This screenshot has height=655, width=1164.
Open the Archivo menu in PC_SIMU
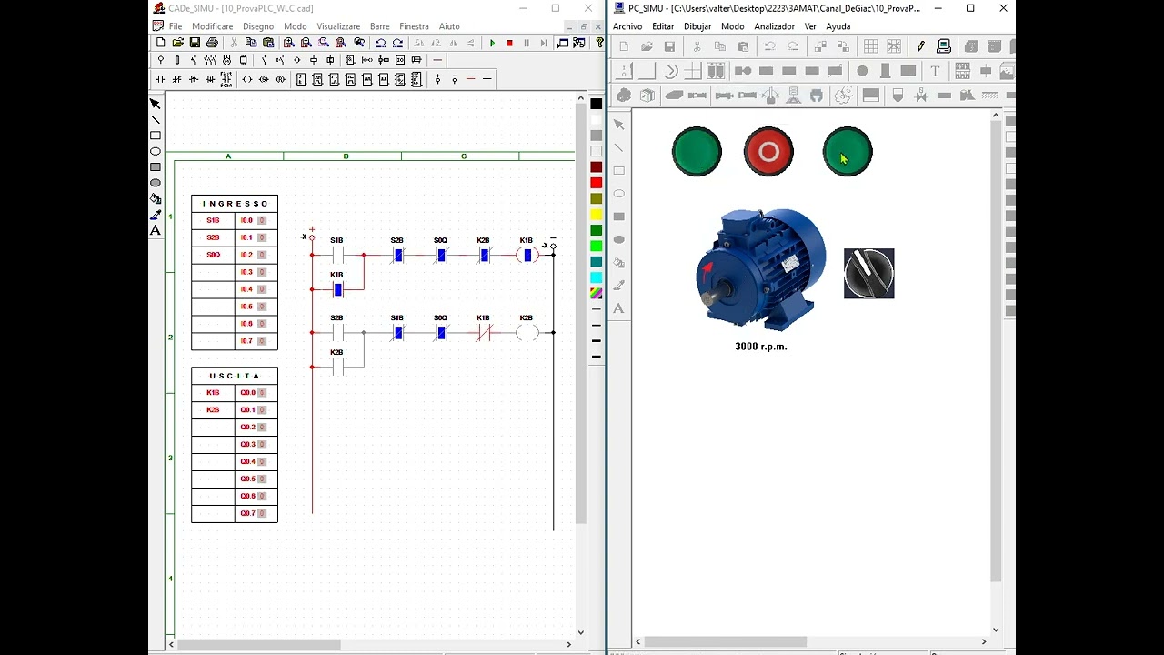click(x=627, y=26)
